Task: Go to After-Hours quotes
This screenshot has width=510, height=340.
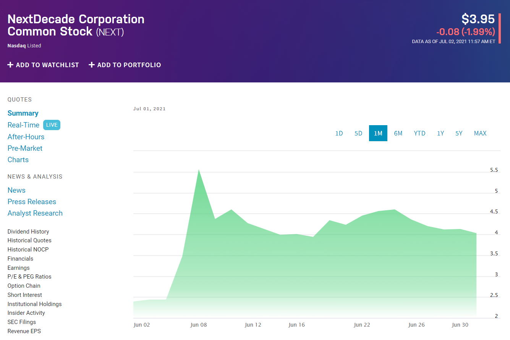Action: (26, 137)
